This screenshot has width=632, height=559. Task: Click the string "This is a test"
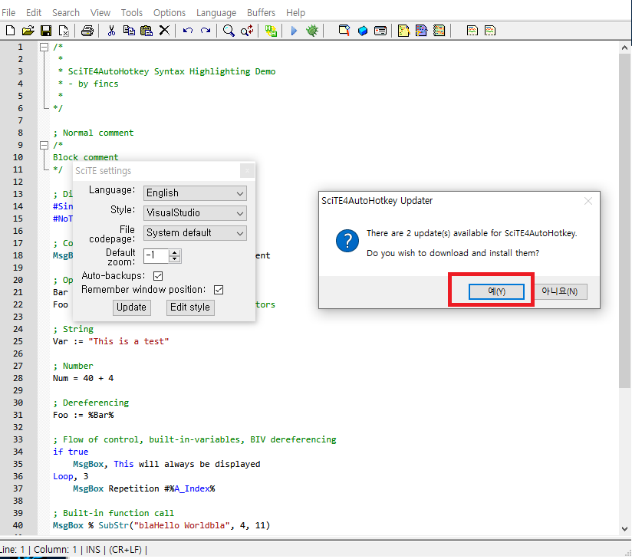129,341
